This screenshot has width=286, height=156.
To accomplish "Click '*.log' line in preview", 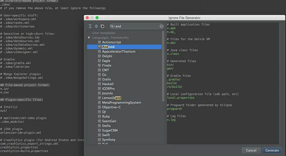I will (171, 120).
